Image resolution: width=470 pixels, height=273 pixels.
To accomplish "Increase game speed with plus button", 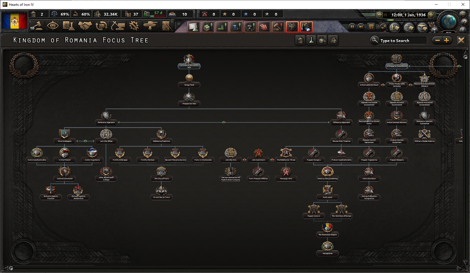I will tap(431, 15).
